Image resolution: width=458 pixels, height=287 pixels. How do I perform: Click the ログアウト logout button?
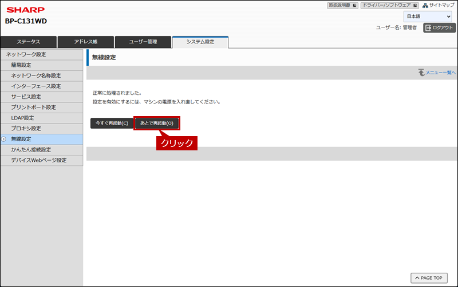tap(439, 27)
